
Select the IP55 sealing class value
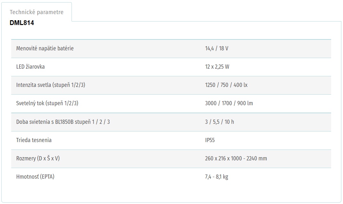[x=210, y=140]
